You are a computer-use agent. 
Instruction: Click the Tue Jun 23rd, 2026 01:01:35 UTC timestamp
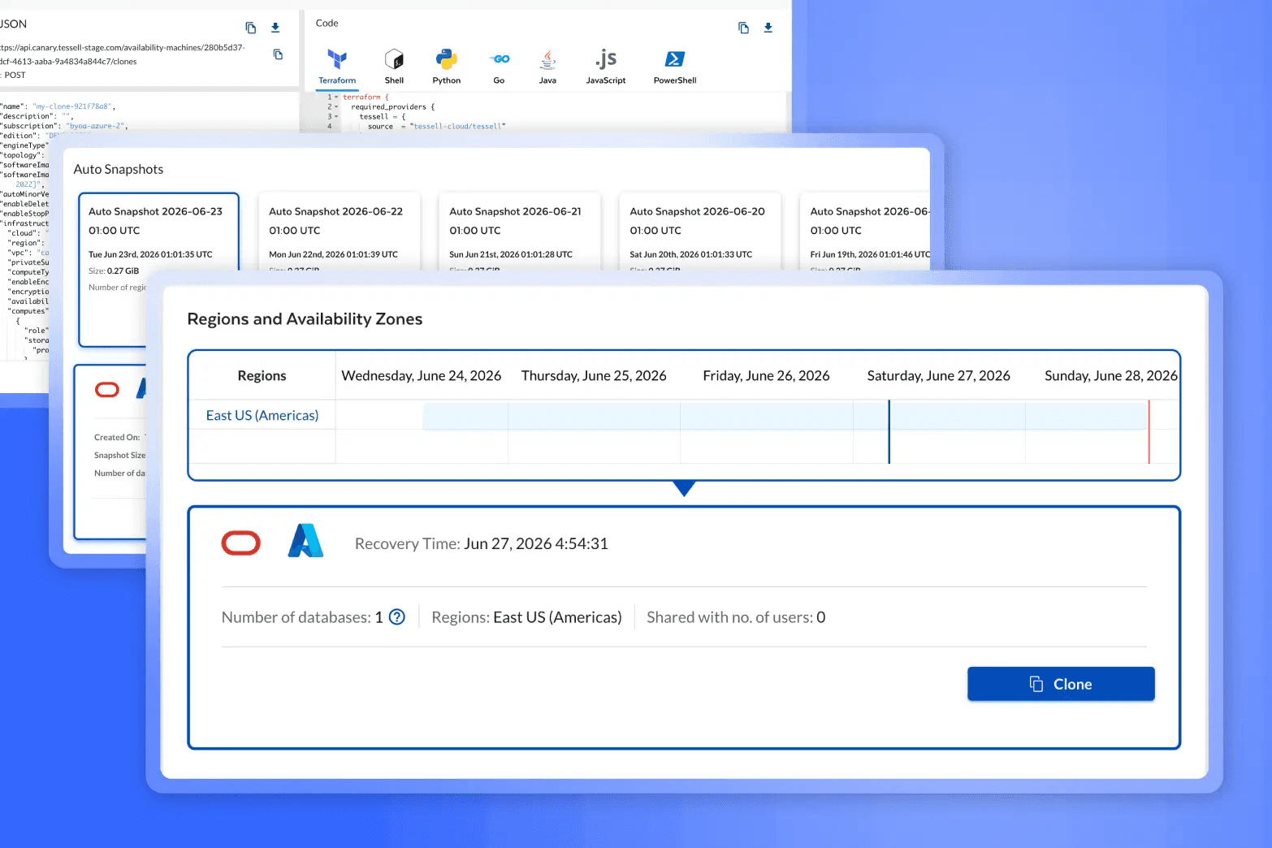click(x=150, y=254)
